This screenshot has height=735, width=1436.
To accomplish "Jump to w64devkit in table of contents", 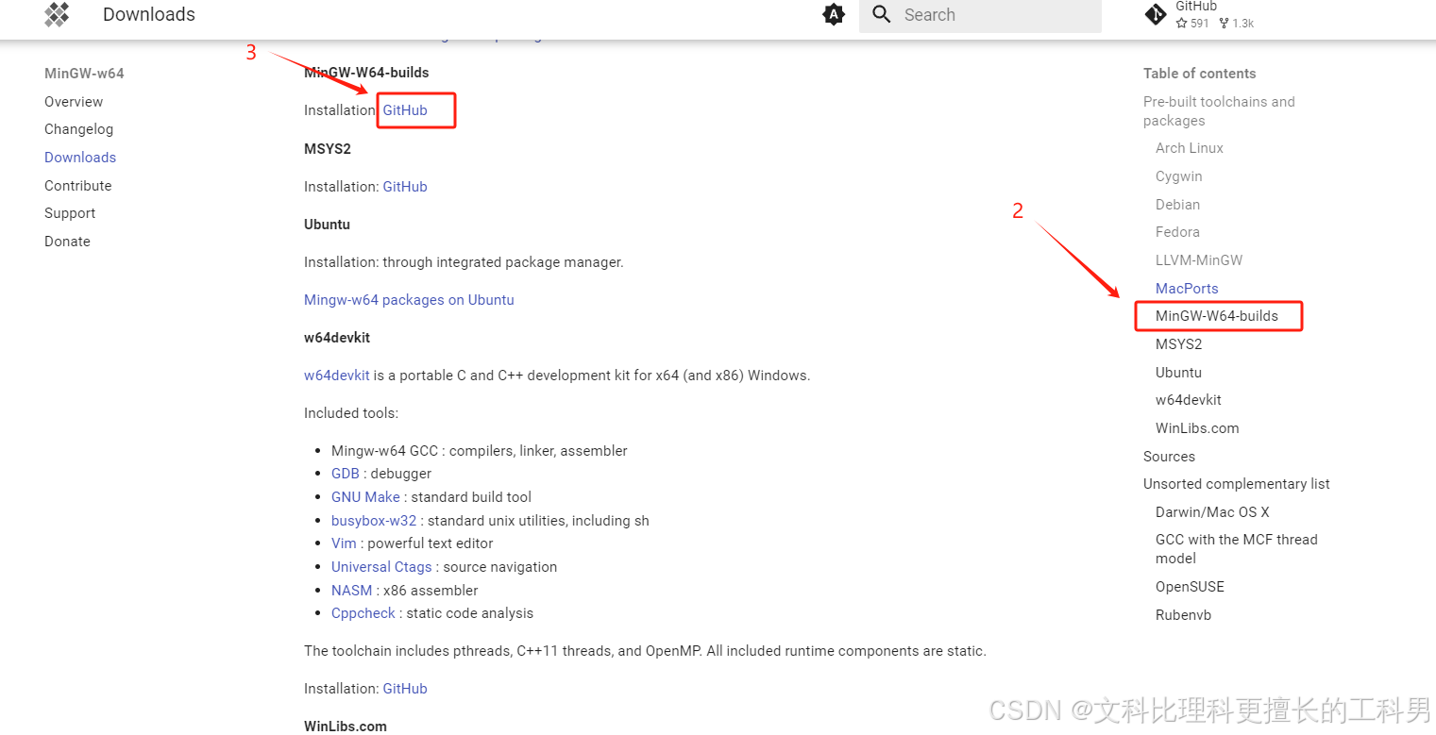I will click(x=1189, y=400).
